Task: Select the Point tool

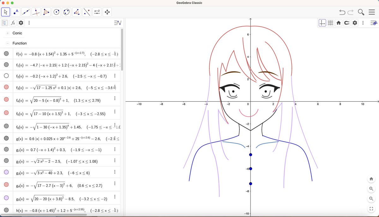Action: 16,12
